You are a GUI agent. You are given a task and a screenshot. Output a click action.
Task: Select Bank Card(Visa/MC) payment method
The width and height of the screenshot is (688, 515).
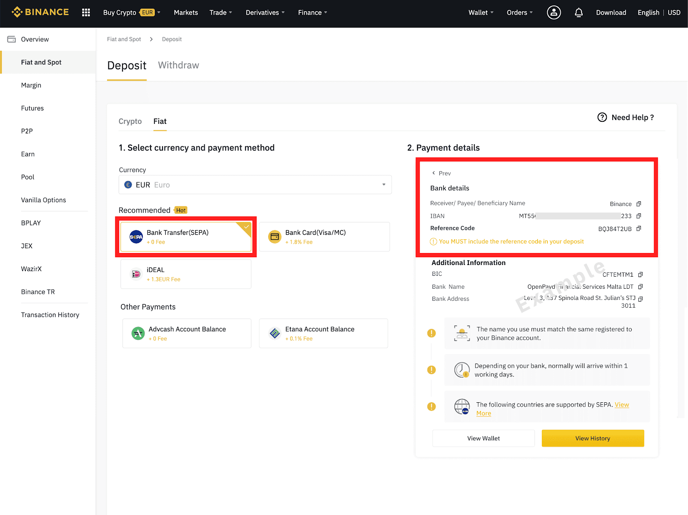coord(324,237)
